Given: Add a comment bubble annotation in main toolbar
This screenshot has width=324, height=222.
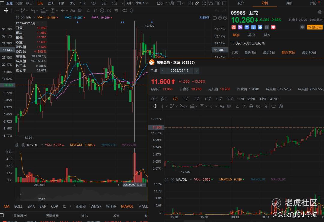Looking at the screenshot, I should (x=79, y=10).
